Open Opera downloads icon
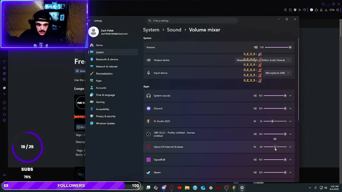The width and height of the screenshot is (342, 192). (326, 10)
